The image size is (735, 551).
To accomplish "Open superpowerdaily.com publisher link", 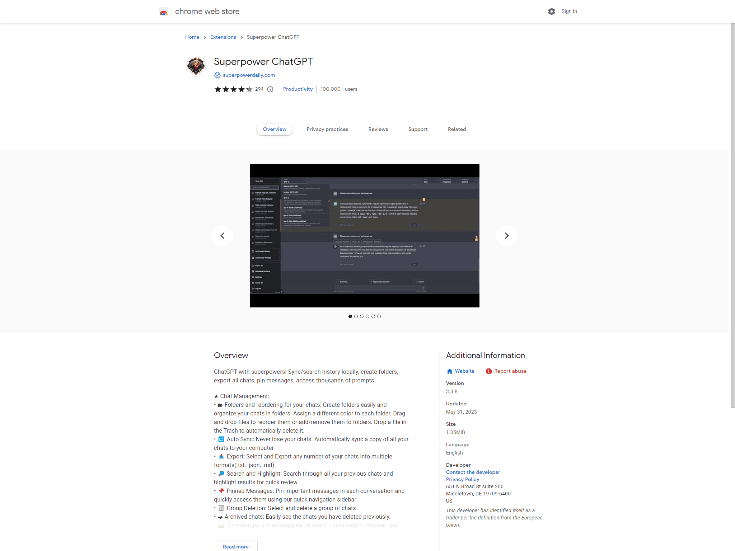I will tap(249, 75).
